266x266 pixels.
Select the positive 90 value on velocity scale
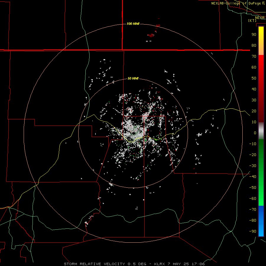pyautogui.click(x=254, y=35)
